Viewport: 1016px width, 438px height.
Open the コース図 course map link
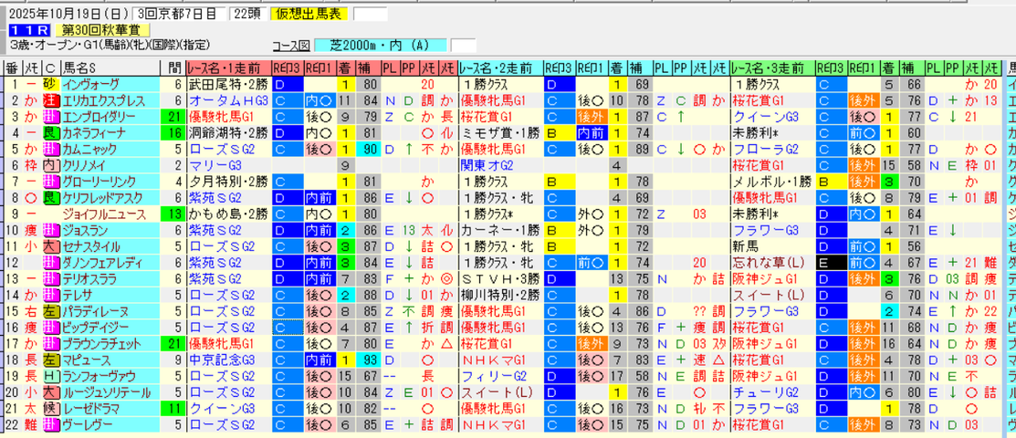point(291,46)
